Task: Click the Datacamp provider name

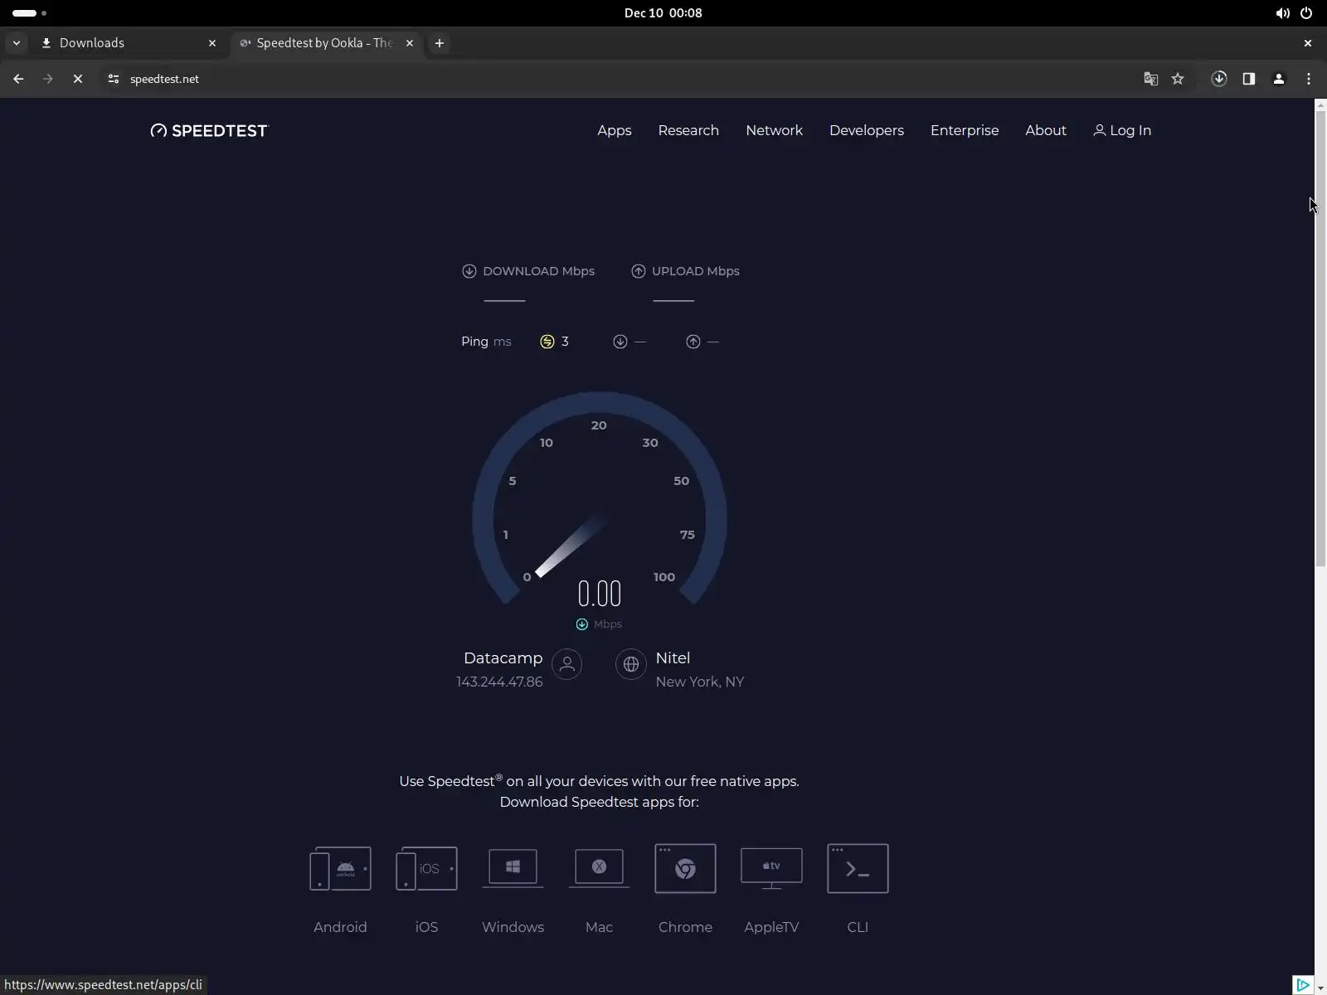Action: 503,658
